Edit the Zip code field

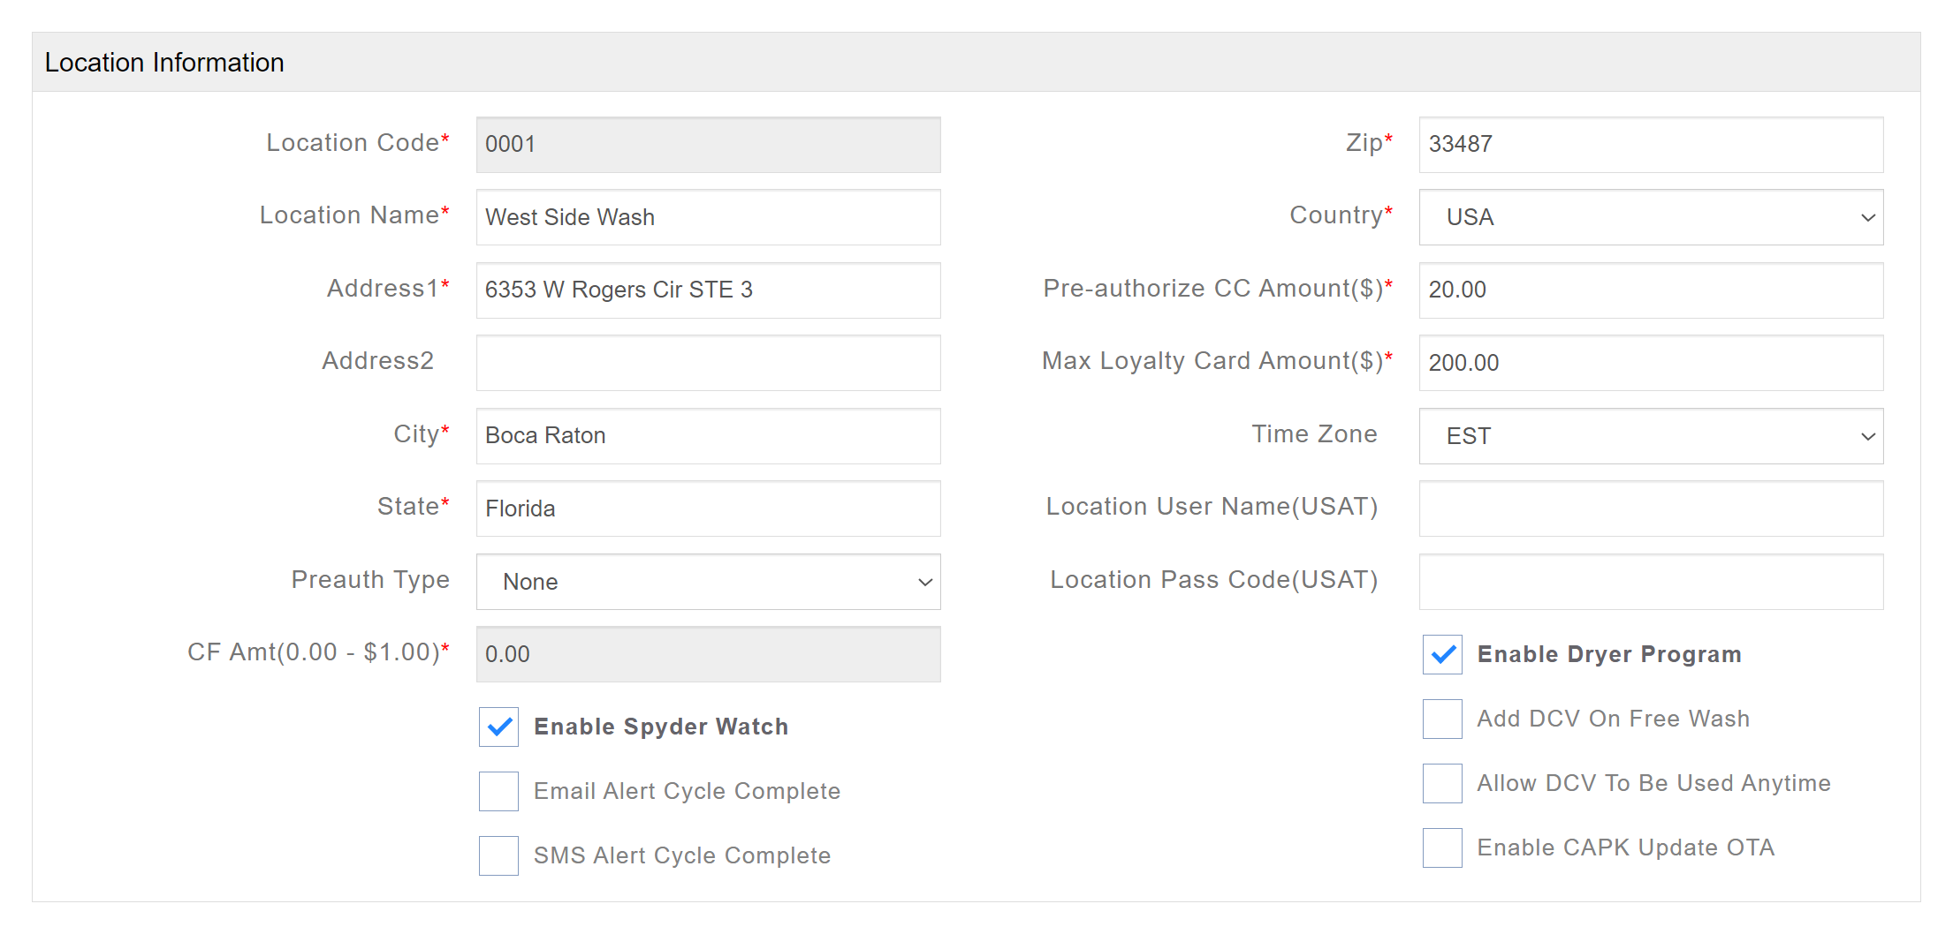[x=1650, y=144]
